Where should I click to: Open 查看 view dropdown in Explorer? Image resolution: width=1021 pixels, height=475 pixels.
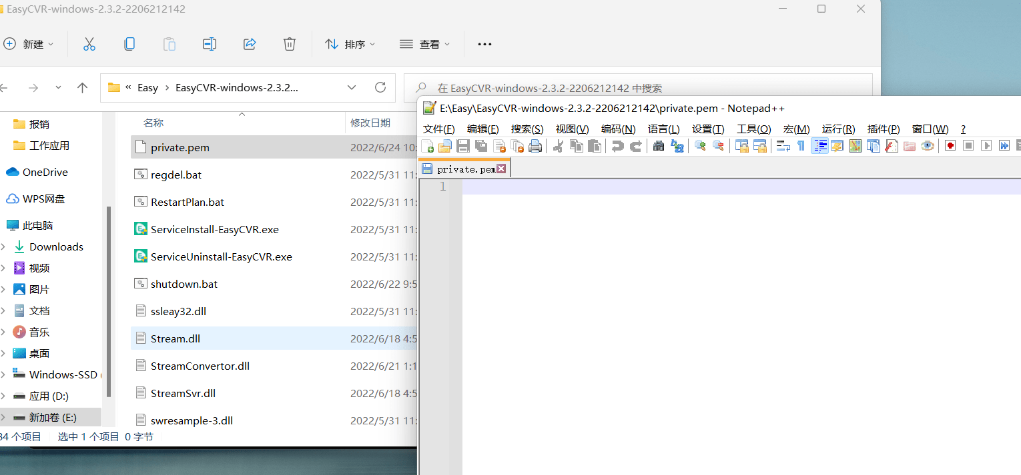click(x=425, y=44)
